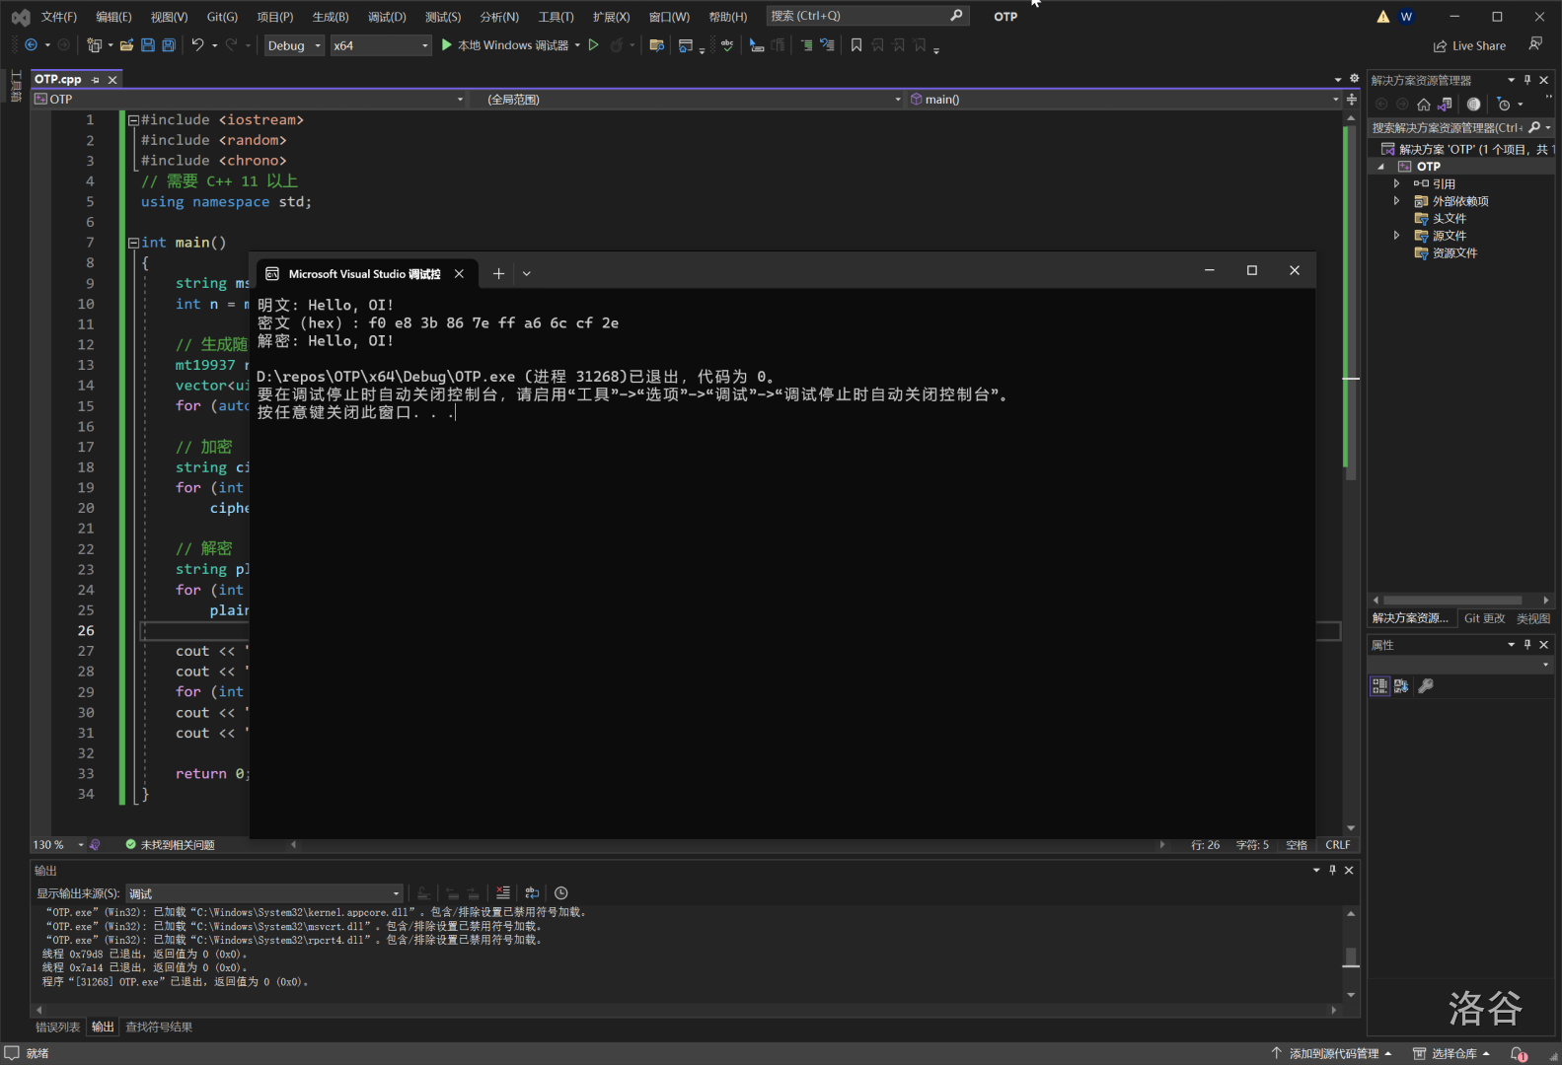The width and height of the screenshot is (1562, 1065).
Task: Click the Undo arrow icon
Action: click(197, 45)
